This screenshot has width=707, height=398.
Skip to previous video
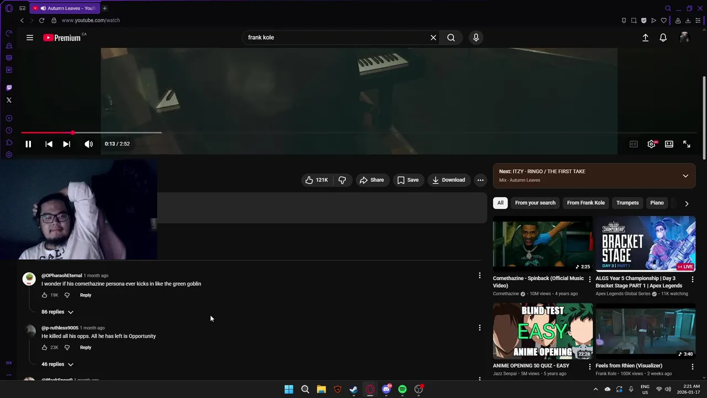click(x=49, y=144)
